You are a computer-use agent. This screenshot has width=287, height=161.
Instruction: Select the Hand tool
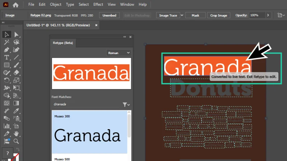click(x=16, y=133)
